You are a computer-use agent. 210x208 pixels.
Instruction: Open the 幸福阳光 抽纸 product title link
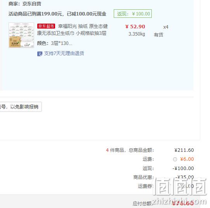pos(72,30)
